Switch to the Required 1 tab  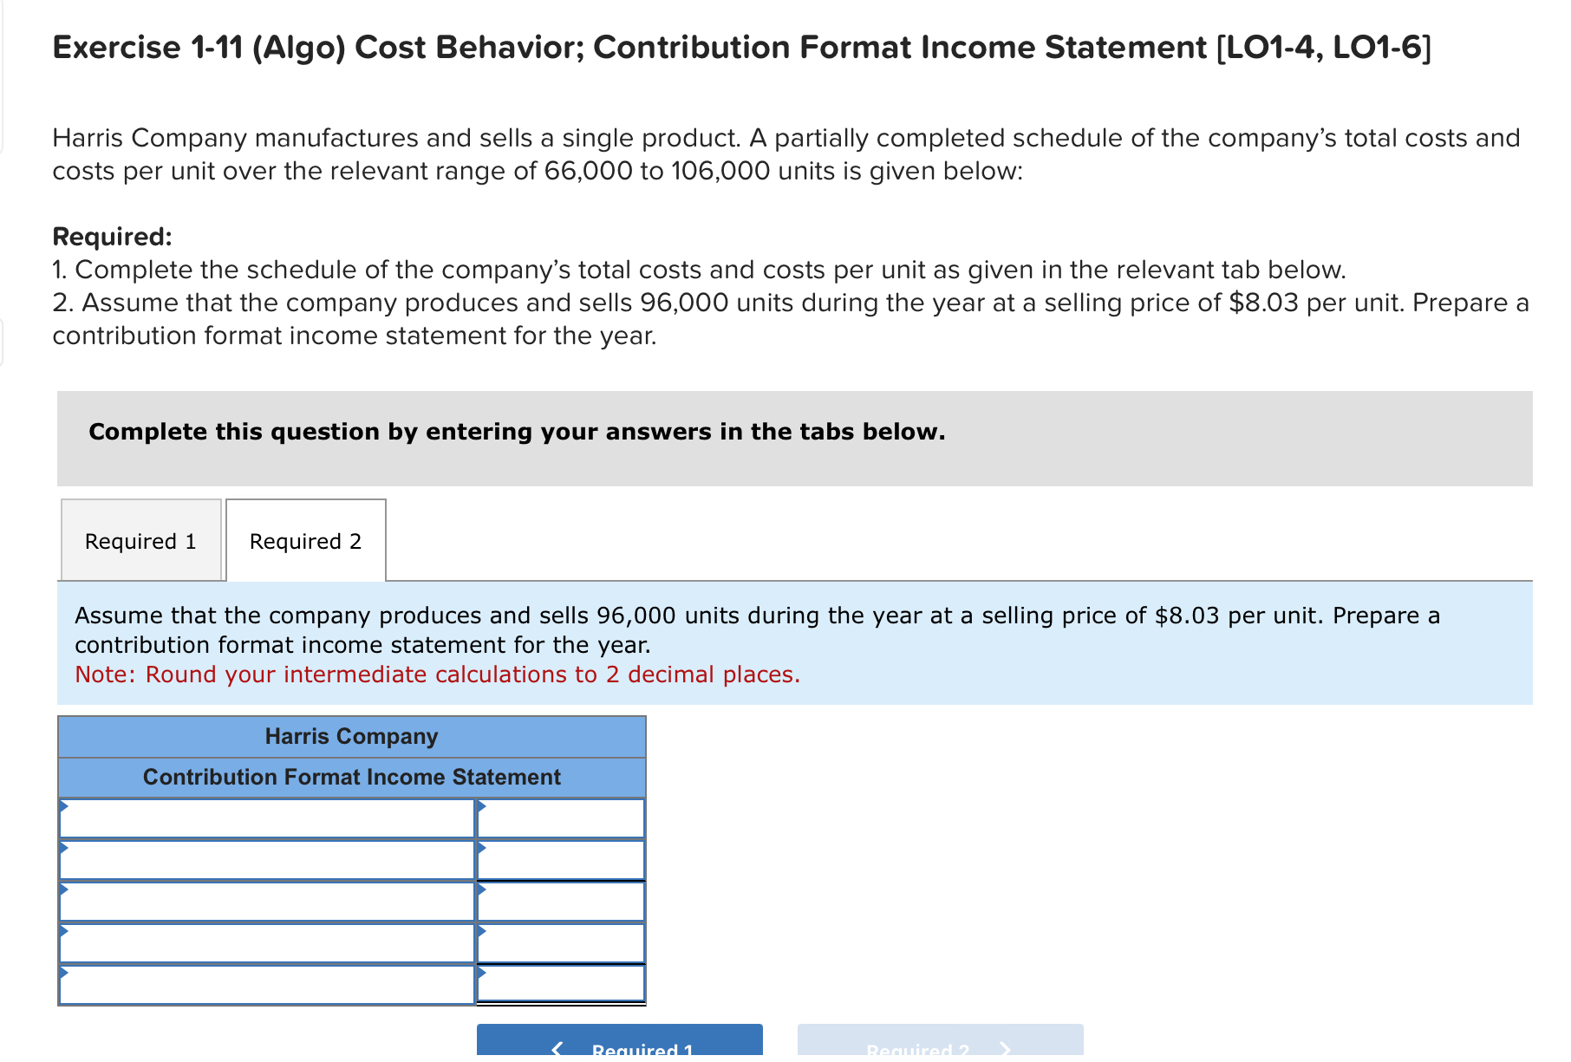pyautogui.click(x=140, y=540)
